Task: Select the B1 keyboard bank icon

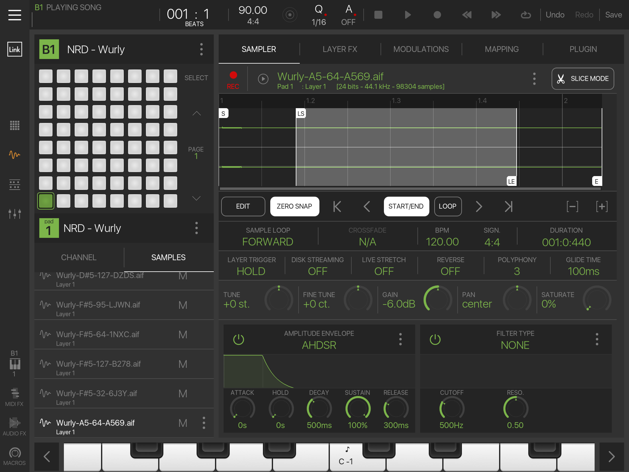Action: (x=14, y=364)
